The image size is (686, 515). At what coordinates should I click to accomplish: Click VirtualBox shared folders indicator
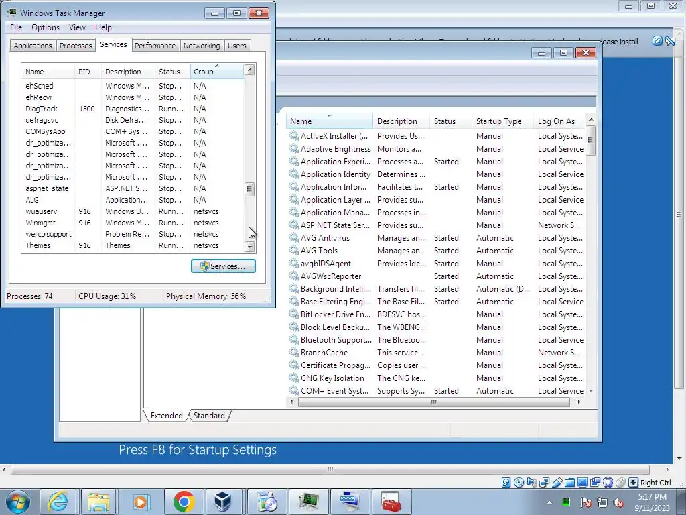569,483
